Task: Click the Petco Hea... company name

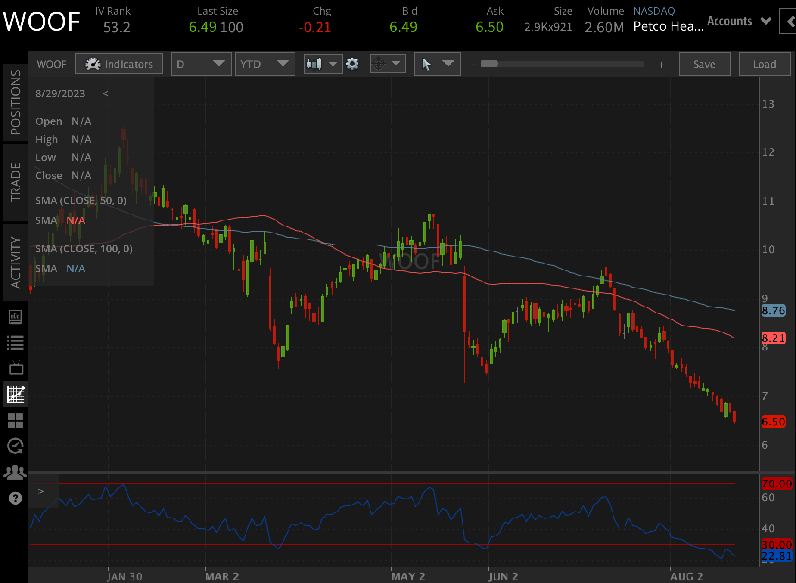Action: [669, 27]
